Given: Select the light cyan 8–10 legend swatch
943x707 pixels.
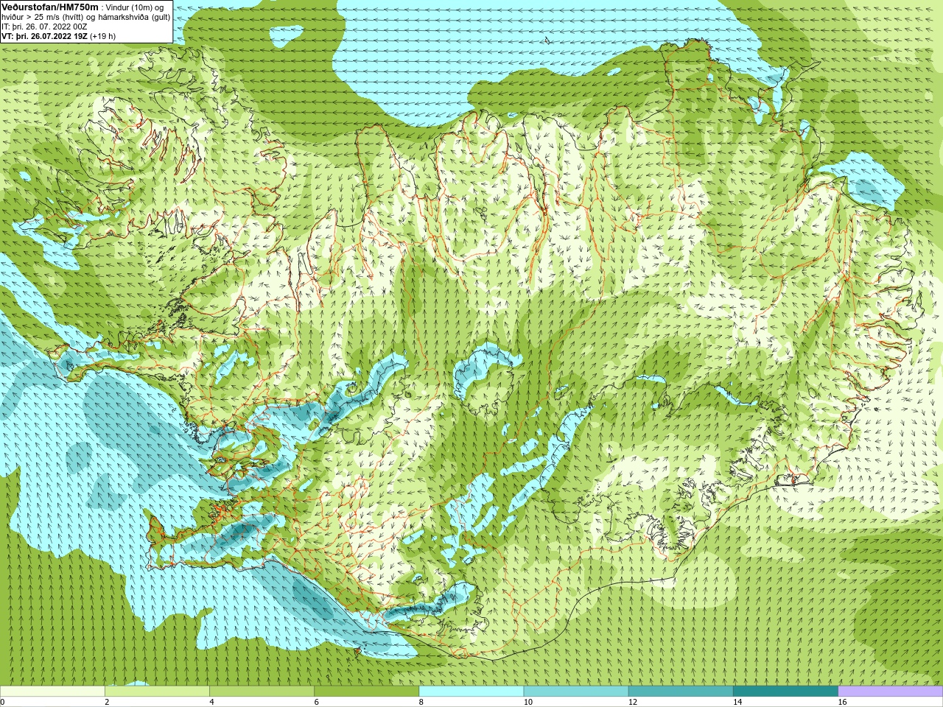Looking at the screenshot, I should pyautogui.click(x=471, y=692).
